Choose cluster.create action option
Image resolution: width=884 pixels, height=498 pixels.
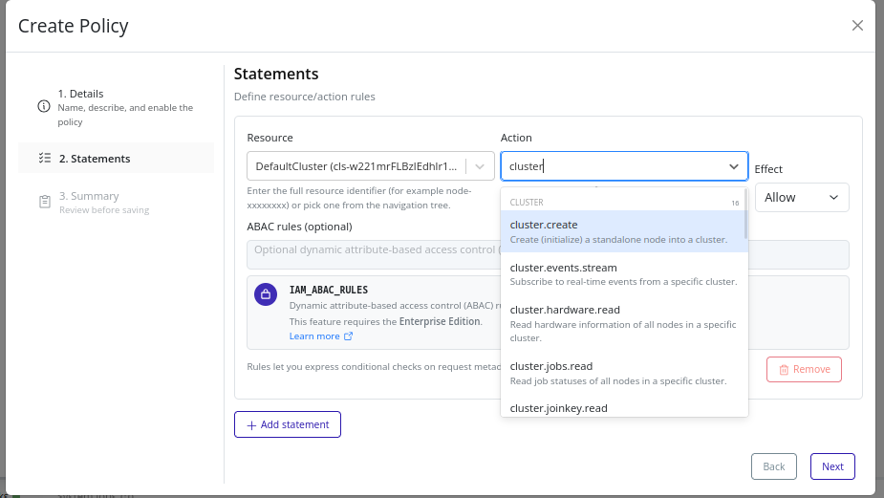[x=623, y=231]
